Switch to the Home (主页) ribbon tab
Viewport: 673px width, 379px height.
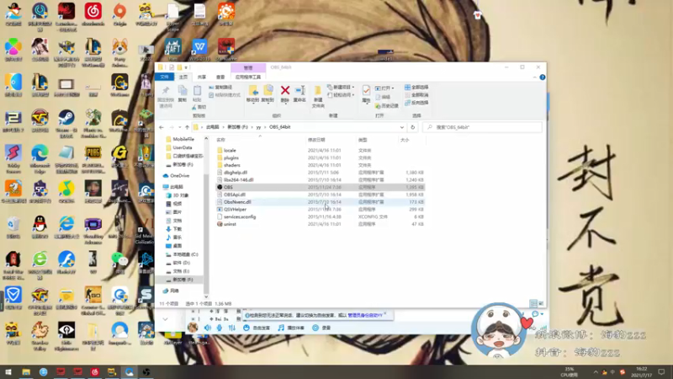point(183,77)
